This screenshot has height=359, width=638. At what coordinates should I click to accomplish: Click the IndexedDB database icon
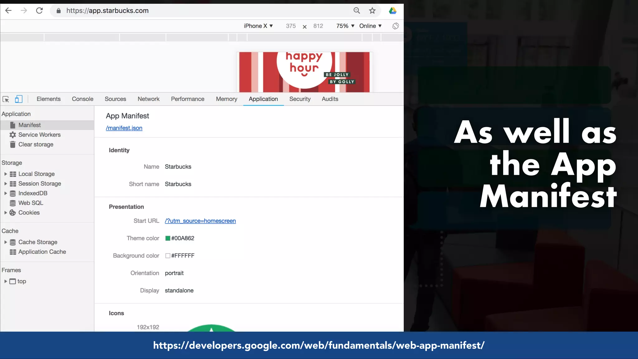[x=13, y=193]
